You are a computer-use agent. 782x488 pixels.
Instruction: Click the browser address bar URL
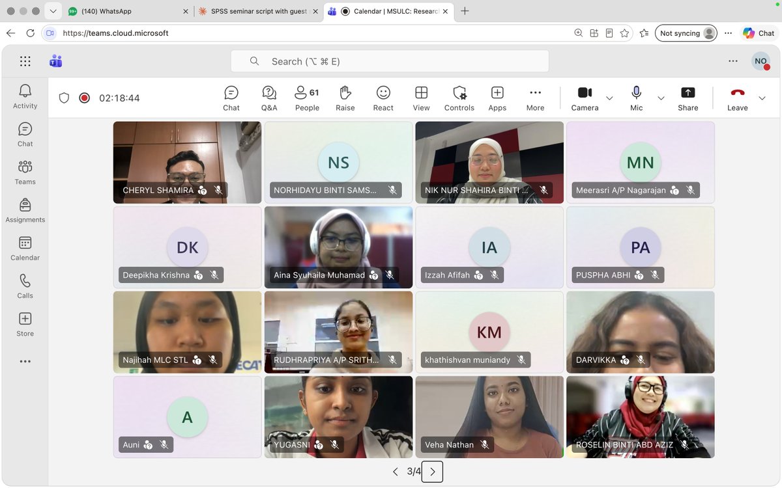pyautogui.click(x=115, y=33)
